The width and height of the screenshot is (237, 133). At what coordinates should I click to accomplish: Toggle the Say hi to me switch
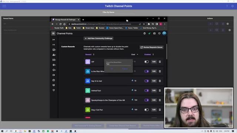click(146, 81)
